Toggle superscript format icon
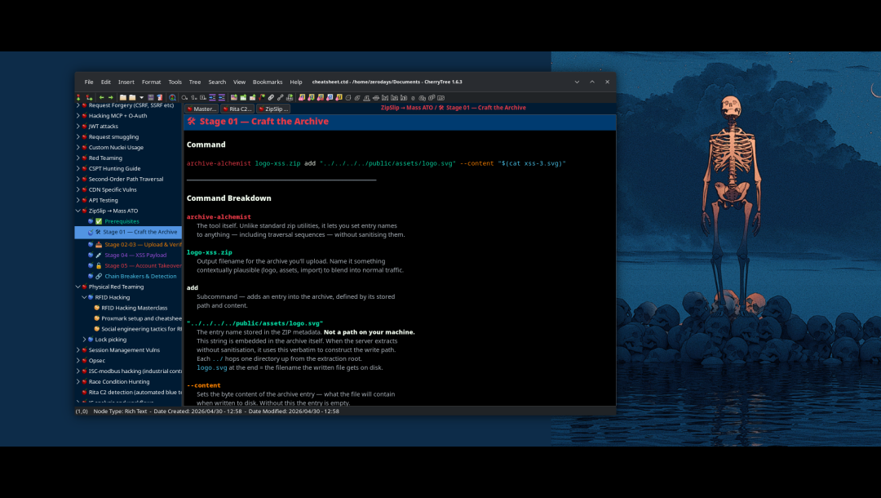Image resolution: width=881 pixels, height=498 pixels. click(x=432, y=97)
